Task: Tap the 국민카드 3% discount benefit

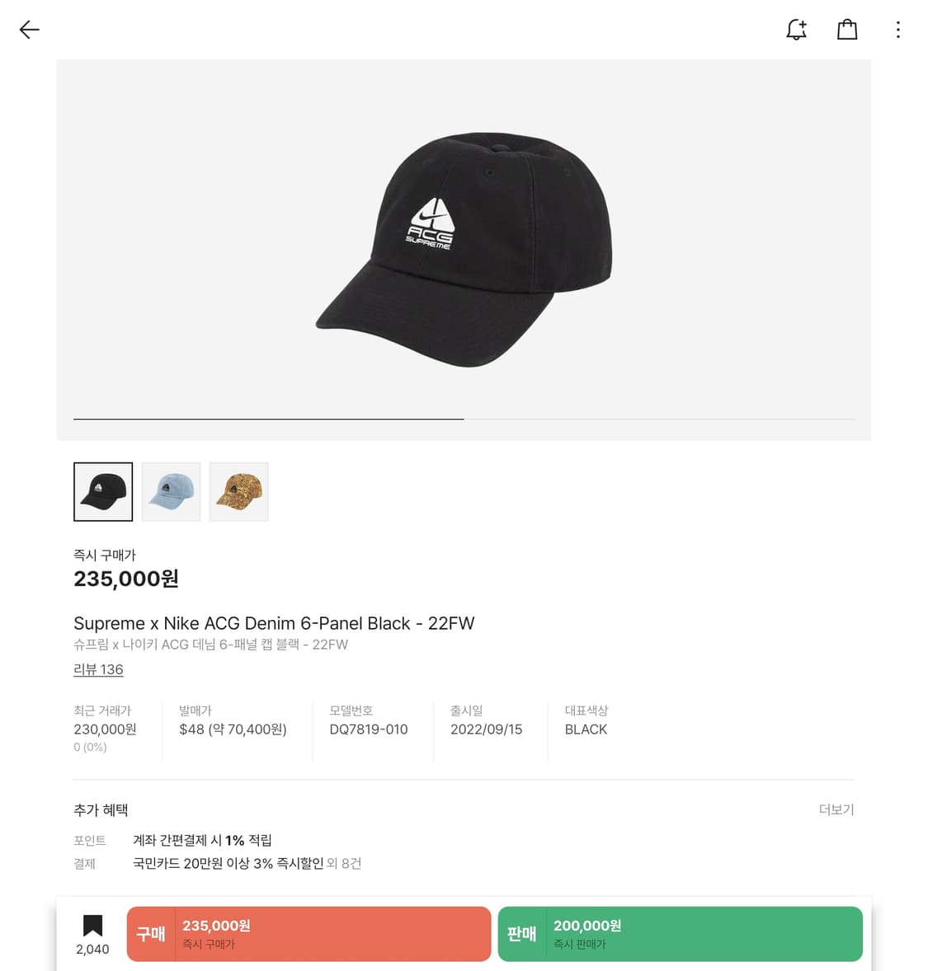Action: click(x=228, y=863)
